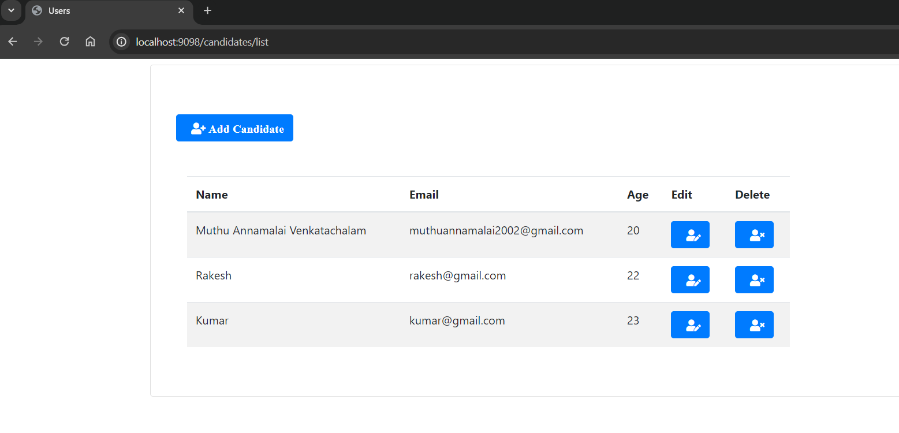Image resolution: width=899 pixels, height=433 pixels.
Task: Click the Name column header
Action: pyautogui.click(x=212, y=195)
